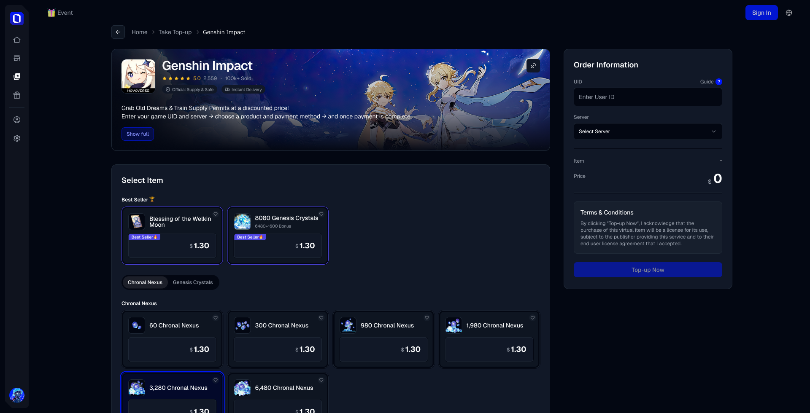Open the settings gear in the sidebar
810x413 pixels.
(17, 138)
